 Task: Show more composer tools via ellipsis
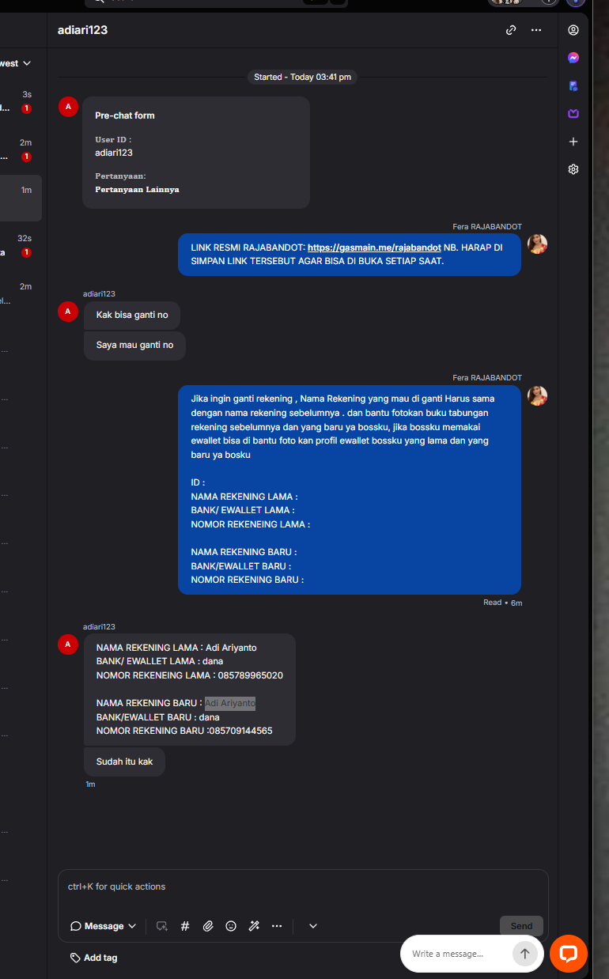[x=277, y=926]
